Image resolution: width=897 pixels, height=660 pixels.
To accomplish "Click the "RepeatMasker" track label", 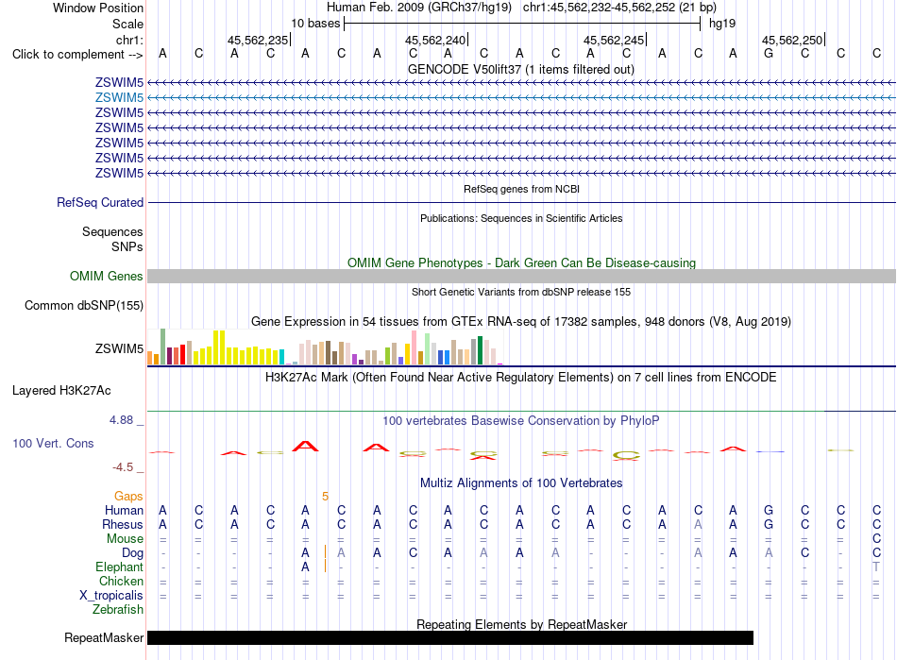I will pos(104,637).
